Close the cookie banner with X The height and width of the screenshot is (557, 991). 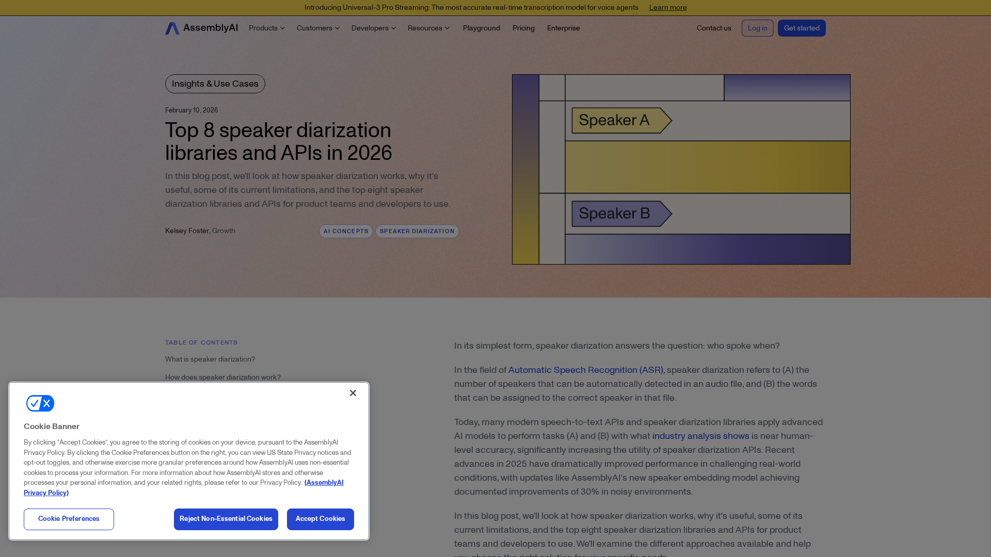353,393
